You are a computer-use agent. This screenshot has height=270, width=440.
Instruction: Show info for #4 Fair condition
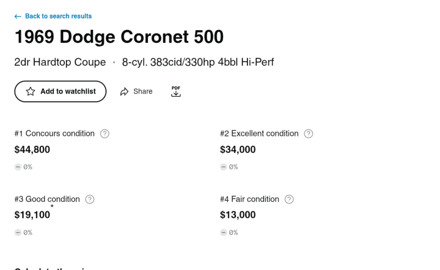pos(289,199)
